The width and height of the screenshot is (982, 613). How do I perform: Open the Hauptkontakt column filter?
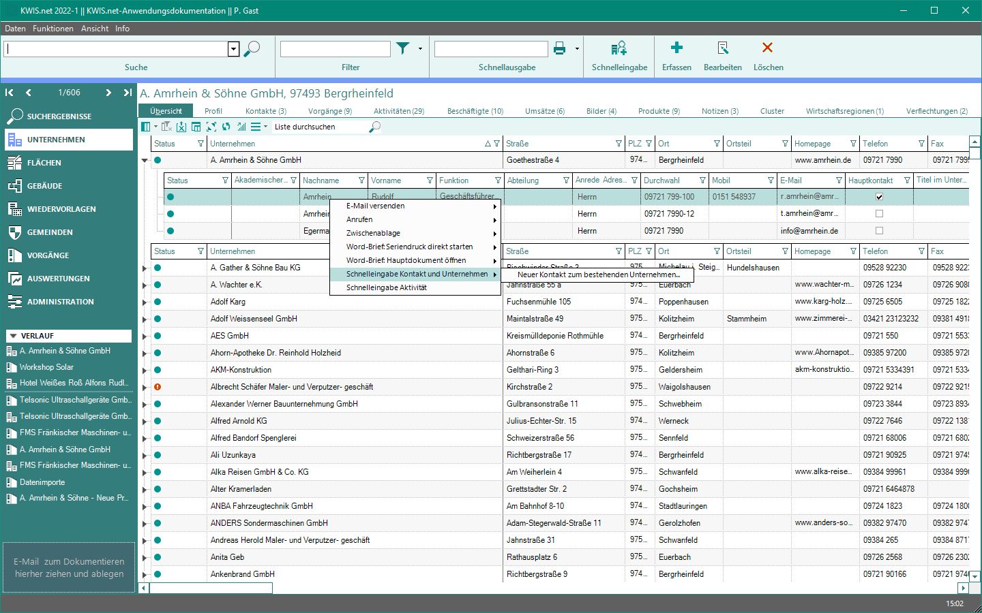pos(907,180)
